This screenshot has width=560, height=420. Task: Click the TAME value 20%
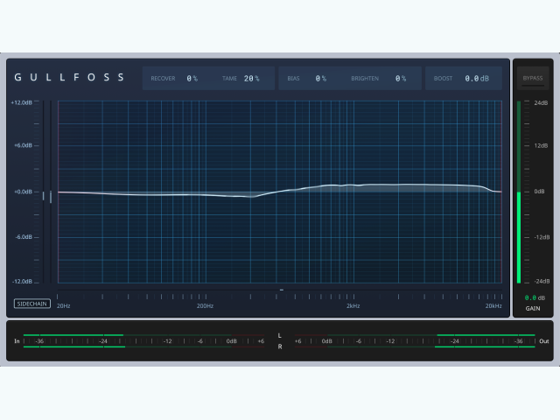251,79
